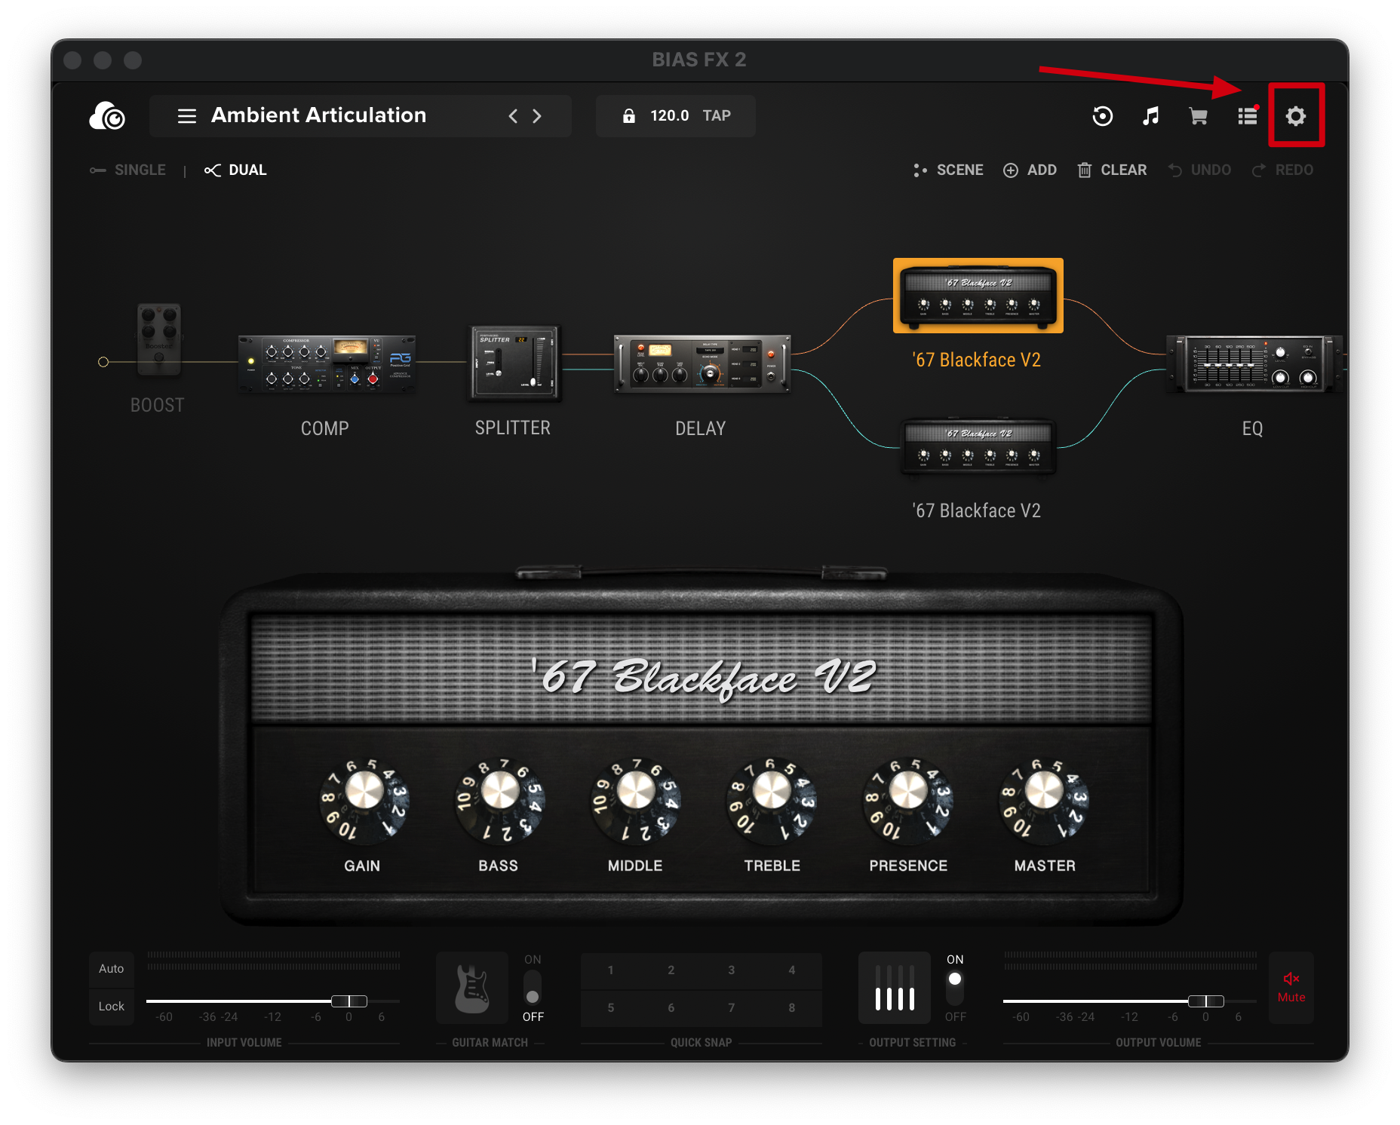The width and height of the screenshot is (1400, 1125).
Task: Click the red Mute speaker button
Action: [x=1291, y=988]
